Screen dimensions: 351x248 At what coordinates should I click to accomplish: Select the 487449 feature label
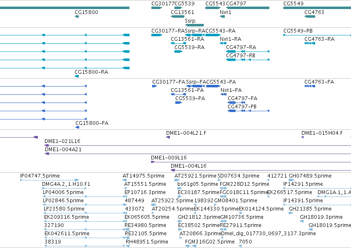pyautogui.click(x=134, y=201)
